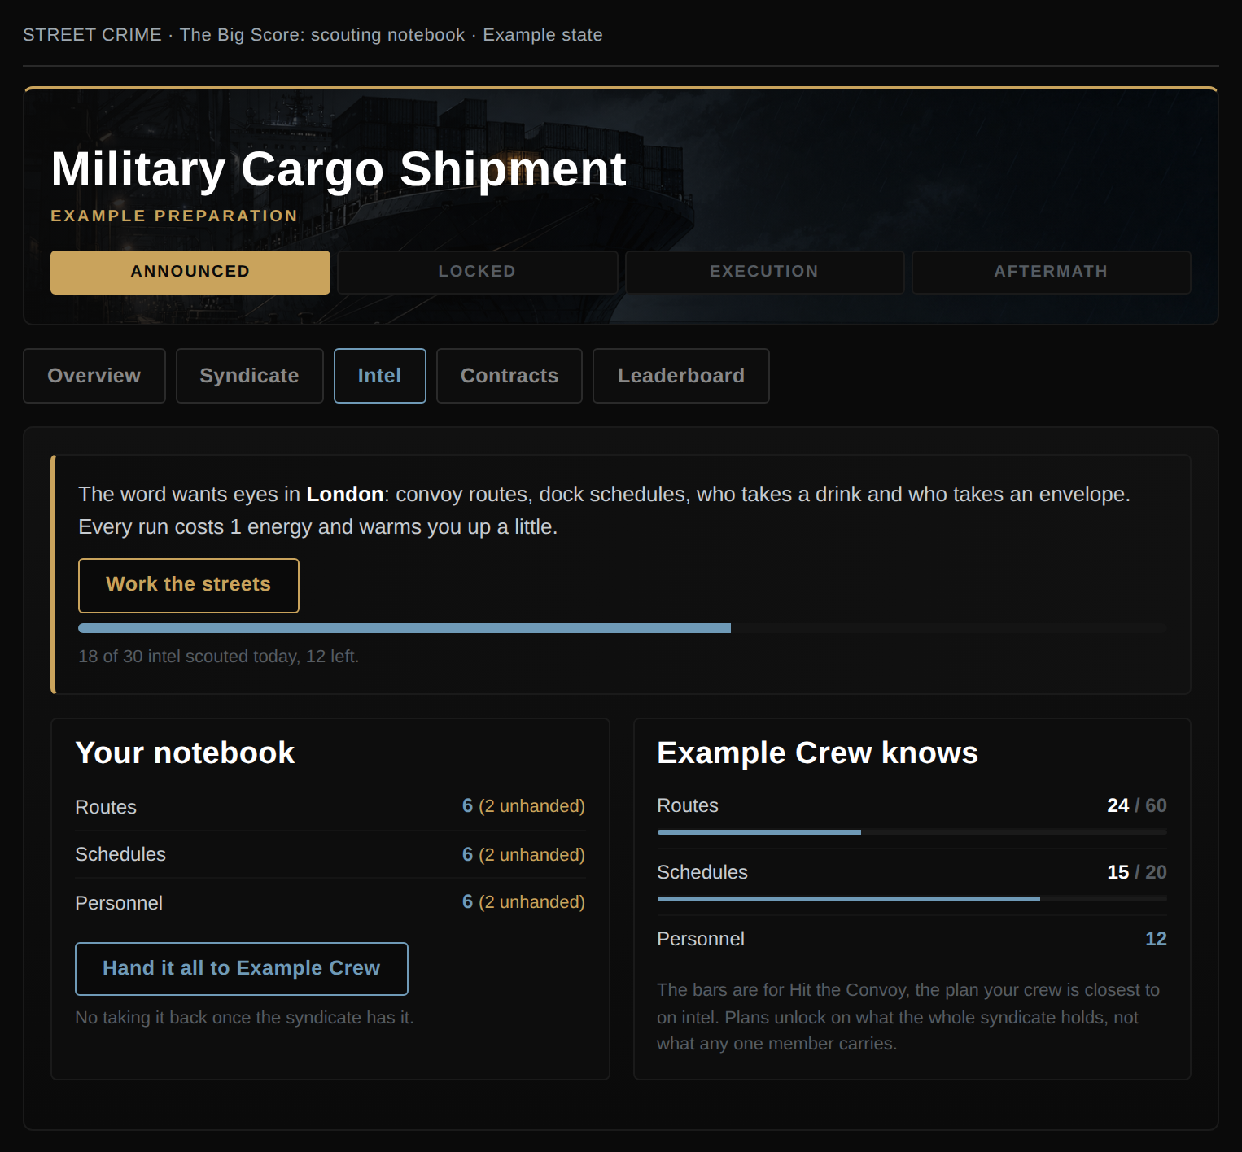
Task: Click the crew Routes '24 / 60' value
Action: (x=1137, y=805)
